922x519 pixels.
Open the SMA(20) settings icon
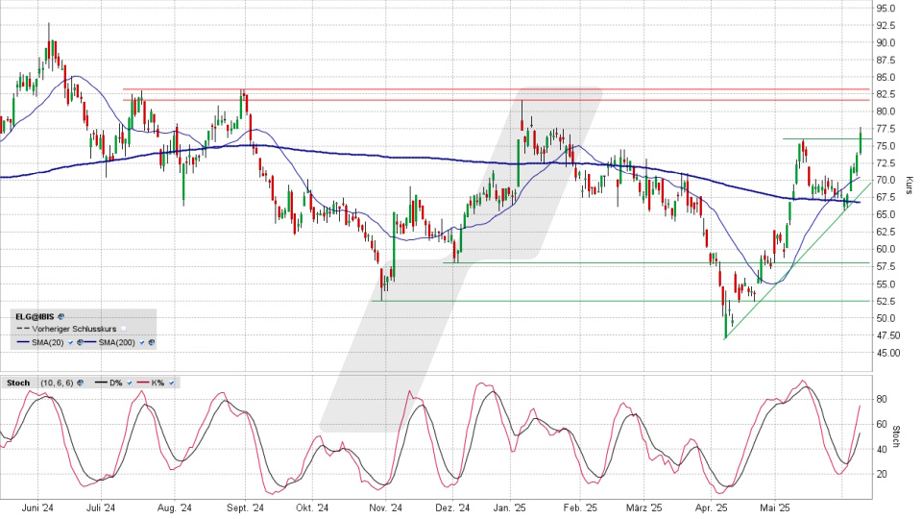(80, 342)
